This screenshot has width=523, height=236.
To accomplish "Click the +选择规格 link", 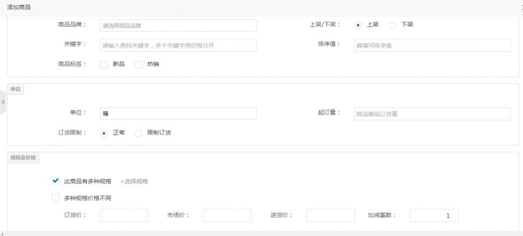I will tap(134, 181).
